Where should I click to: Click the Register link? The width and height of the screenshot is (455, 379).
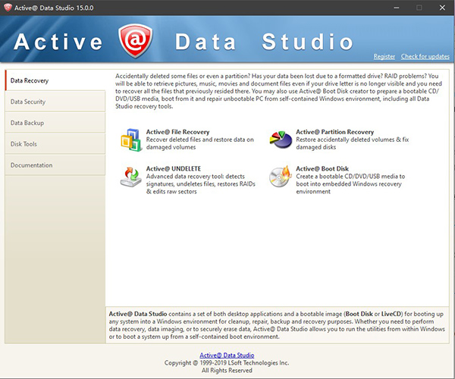click(384, 57)
